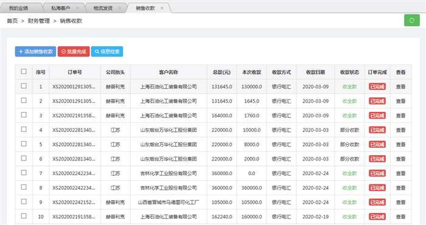Click the 已完成 badge in row 4
Screen dimensions: 426x225
(x=377, y=130)
